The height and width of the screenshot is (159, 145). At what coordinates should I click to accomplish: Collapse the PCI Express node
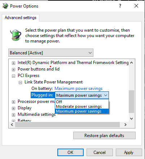(x=13, y=76)
